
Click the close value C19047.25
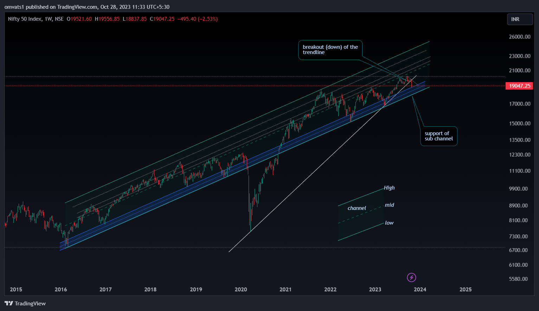point(162,19)
